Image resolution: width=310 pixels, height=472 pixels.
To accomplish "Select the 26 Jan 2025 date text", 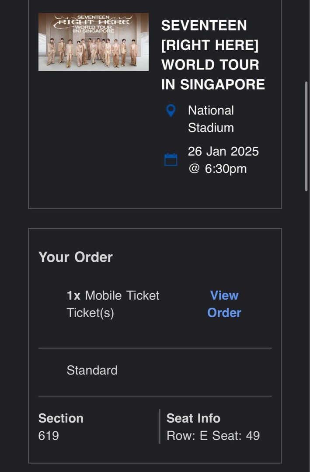I will (x=223, y=151).
